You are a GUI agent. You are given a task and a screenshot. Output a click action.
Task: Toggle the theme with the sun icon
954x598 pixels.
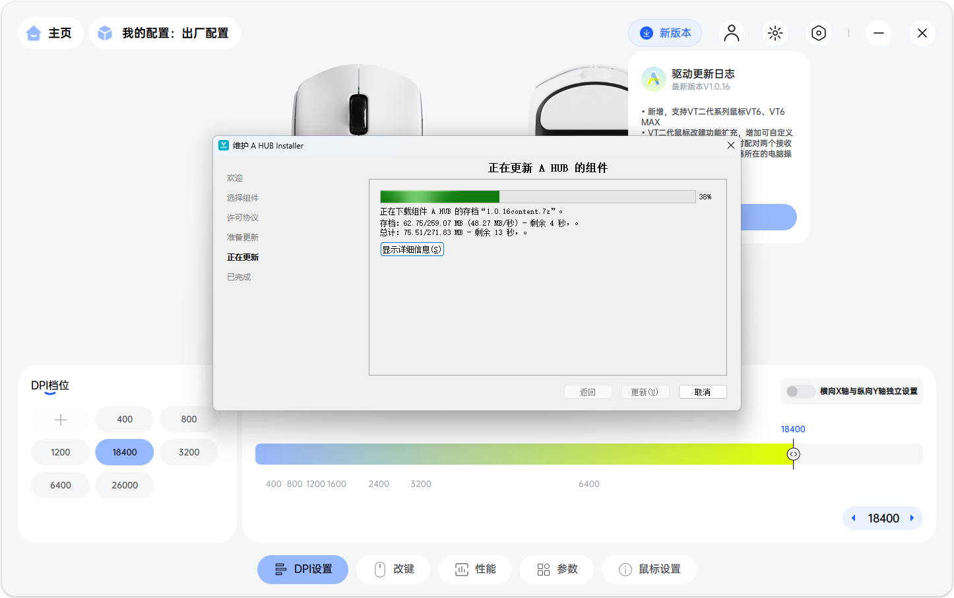[775, 32]
